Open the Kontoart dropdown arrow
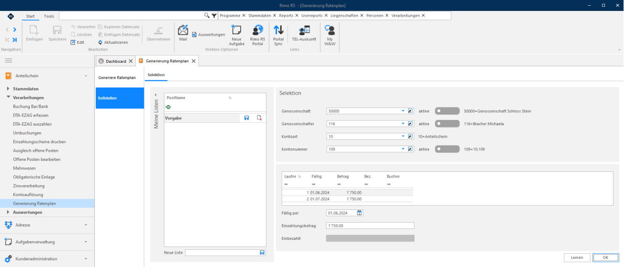 pyautogui.click(x=403, y=136)
